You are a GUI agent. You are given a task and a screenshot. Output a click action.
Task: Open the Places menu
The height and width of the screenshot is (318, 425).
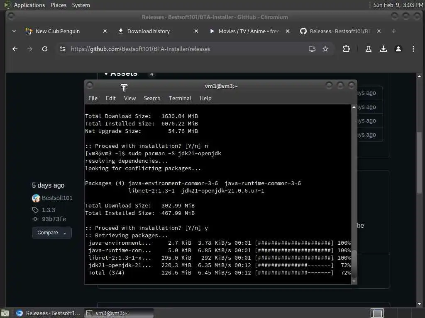point(59,5)
